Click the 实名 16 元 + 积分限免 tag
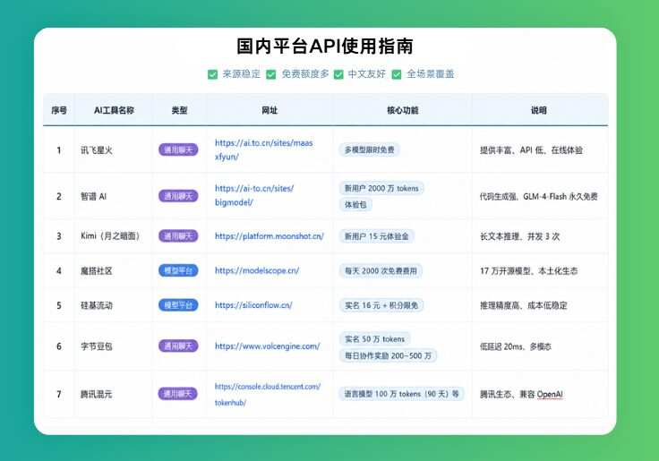 coord(381,305)
